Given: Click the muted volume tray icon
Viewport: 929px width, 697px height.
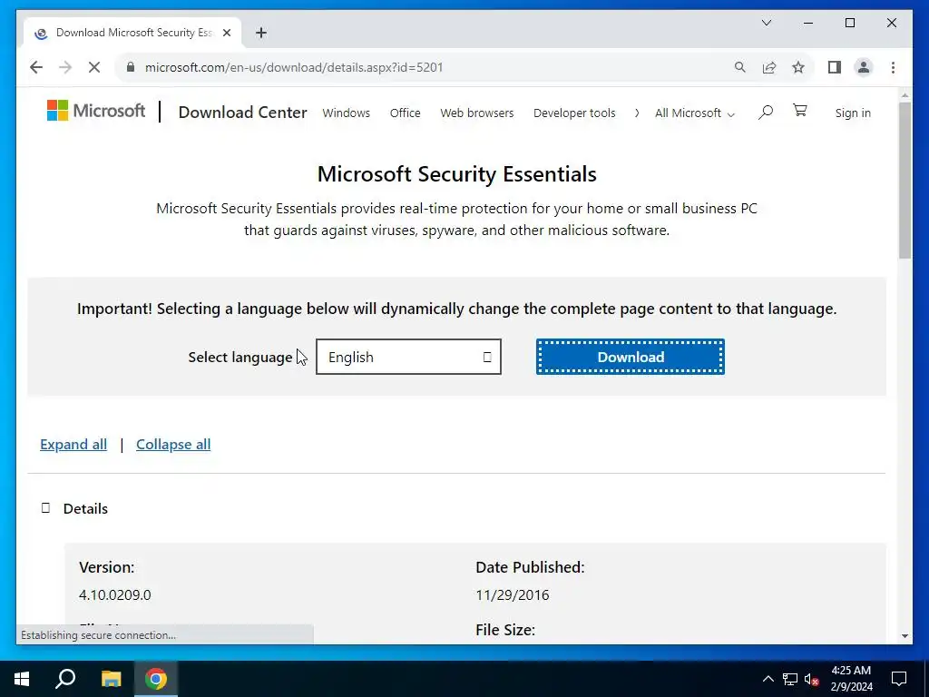Looking at the screenshot, I should click(812, 679).
